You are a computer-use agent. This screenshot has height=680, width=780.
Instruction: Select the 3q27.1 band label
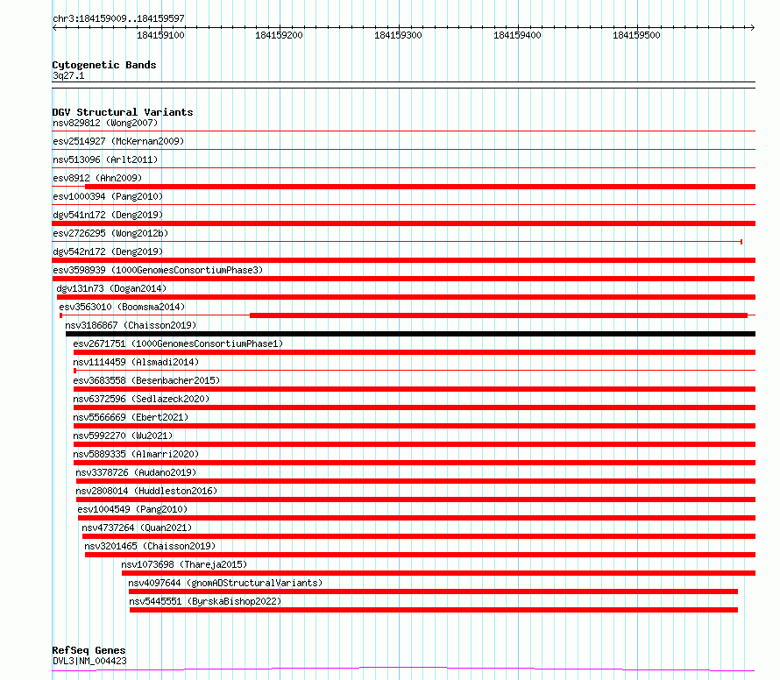click(68, 75)
